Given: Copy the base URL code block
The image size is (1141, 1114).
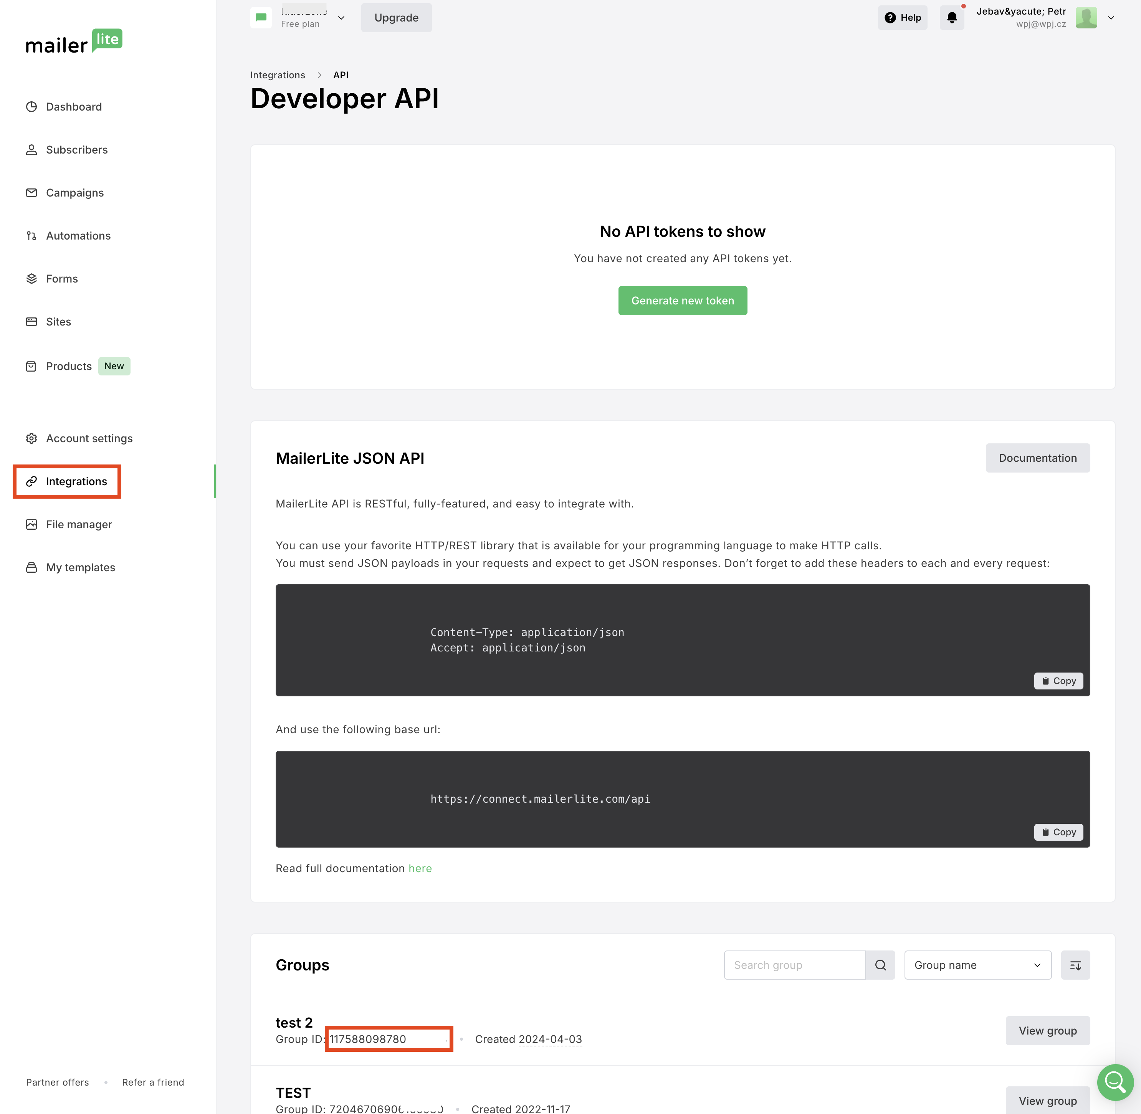Looking at the screenshot, I should (x=1058, y=832).
